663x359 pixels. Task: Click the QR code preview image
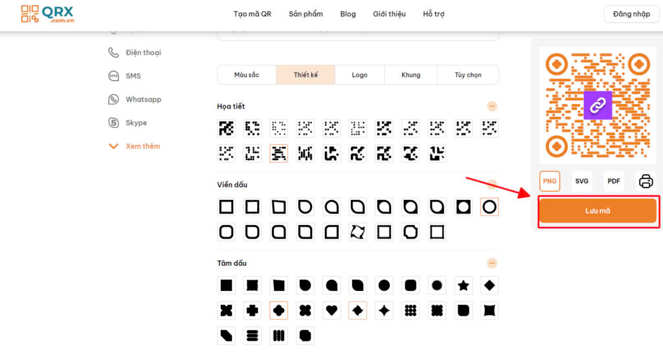point(597,105)
